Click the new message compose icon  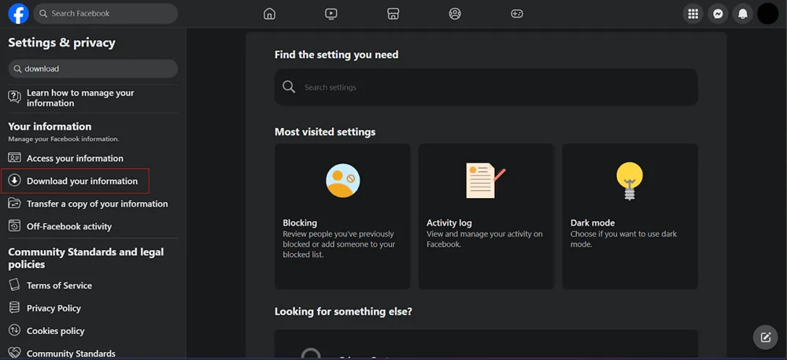coord(764,337)
